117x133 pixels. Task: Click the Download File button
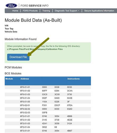18,57
